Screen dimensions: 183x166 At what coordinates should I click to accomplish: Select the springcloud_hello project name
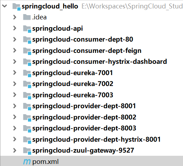pyautogui.click(x=50, y=6)
